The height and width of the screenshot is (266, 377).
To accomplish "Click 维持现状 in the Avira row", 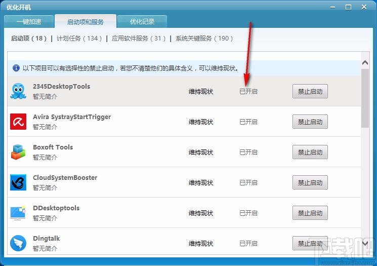I will (201, 122).
